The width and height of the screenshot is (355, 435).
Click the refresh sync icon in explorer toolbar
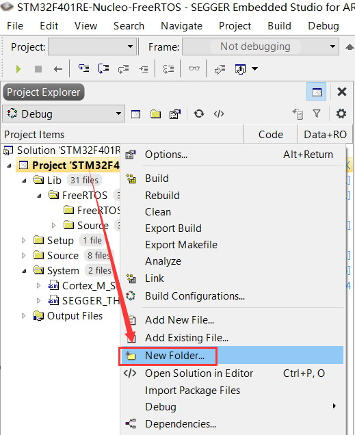pos(199,114)
